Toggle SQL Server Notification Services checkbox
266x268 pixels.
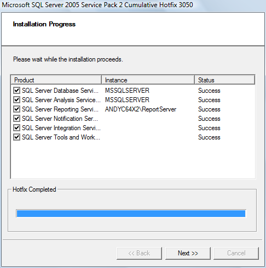[16, 119]
